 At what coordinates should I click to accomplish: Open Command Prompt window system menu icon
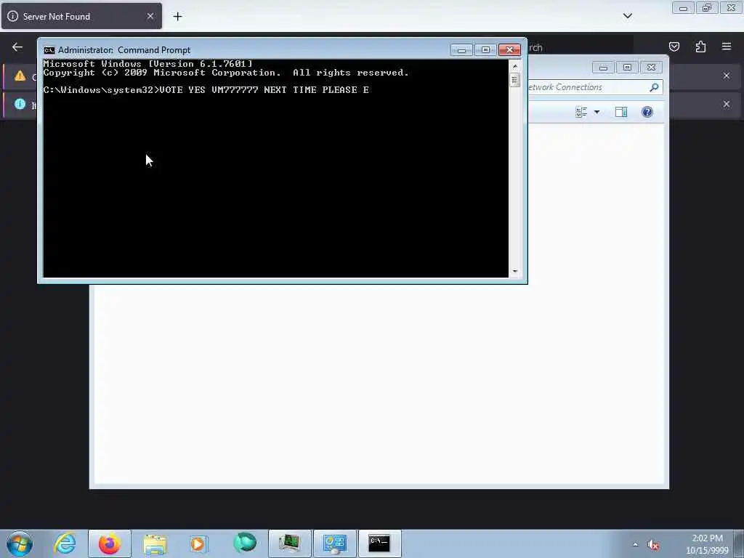[x=49, y=50]
